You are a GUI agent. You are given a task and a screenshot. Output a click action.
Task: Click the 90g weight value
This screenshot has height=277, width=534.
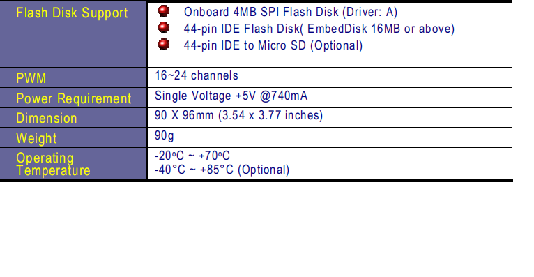pyautogui.click(x=164, y=136)
